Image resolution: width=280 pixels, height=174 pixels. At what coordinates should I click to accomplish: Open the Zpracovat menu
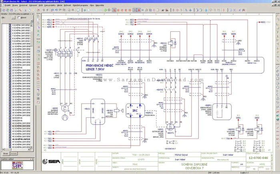coord(23,5)
